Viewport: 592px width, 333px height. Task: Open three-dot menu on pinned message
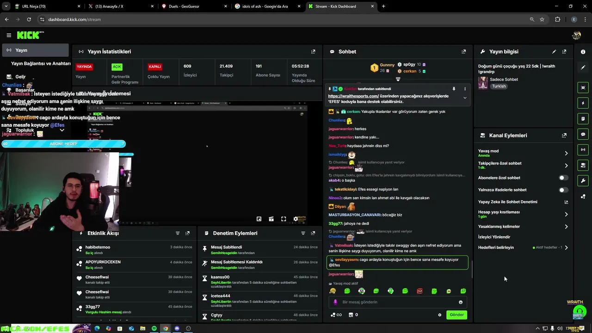coord(465,89)
